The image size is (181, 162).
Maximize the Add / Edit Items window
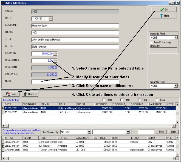pos(174,3)
